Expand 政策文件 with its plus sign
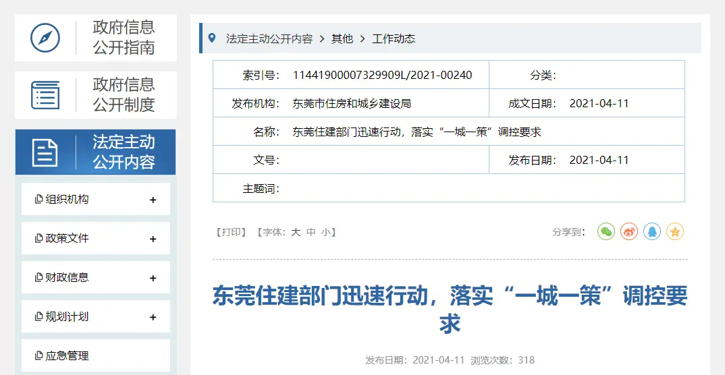 pos(153,239)
